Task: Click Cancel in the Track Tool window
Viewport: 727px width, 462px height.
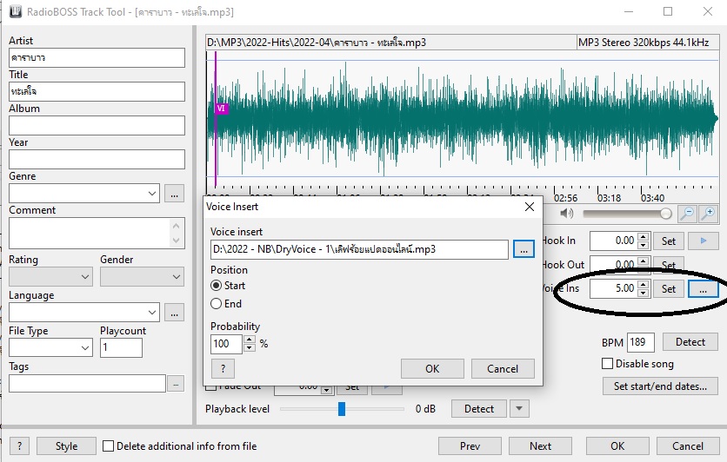Action: pyautogui.click(x=688, y=445)
